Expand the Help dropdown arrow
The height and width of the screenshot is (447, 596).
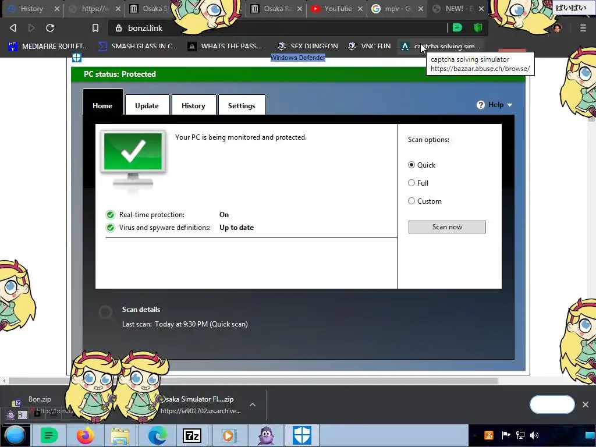click(x=510, y=105)
